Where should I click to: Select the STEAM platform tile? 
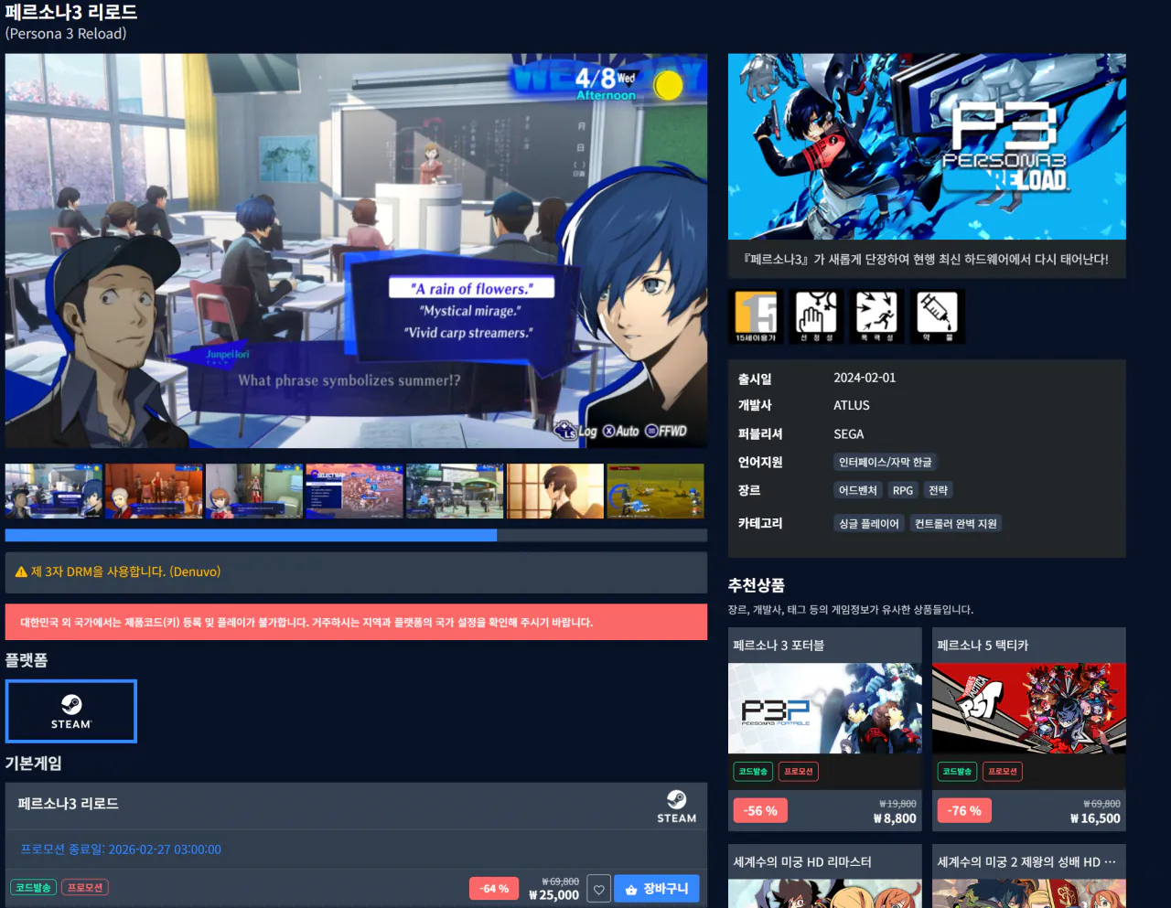pyautogui.click(x=71, y=711)
